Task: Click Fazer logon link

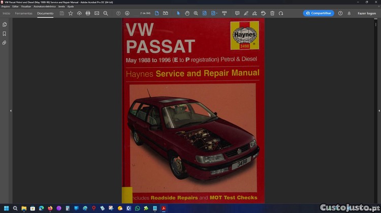Action: [367, 13]
